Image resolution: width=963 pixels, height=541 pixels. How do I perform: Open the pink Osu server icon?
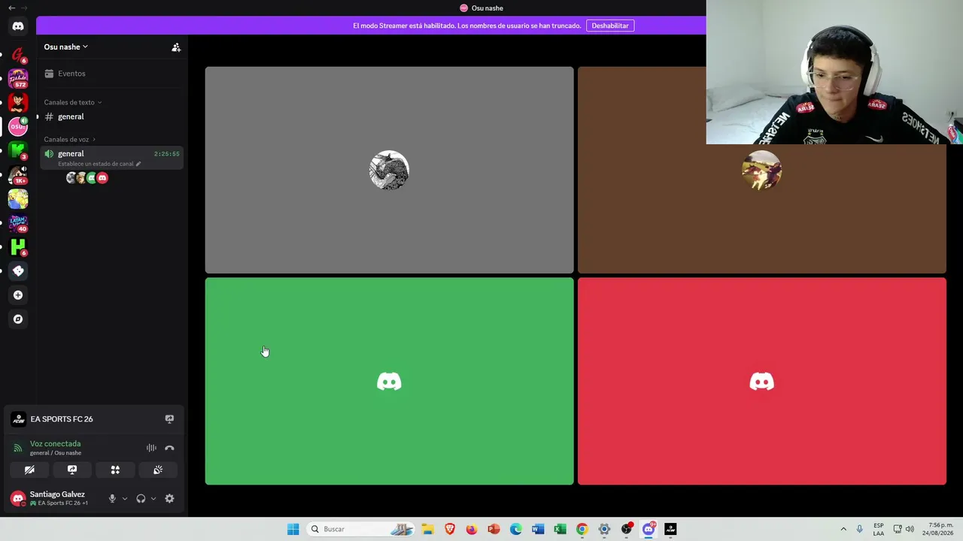pos(18,126)
